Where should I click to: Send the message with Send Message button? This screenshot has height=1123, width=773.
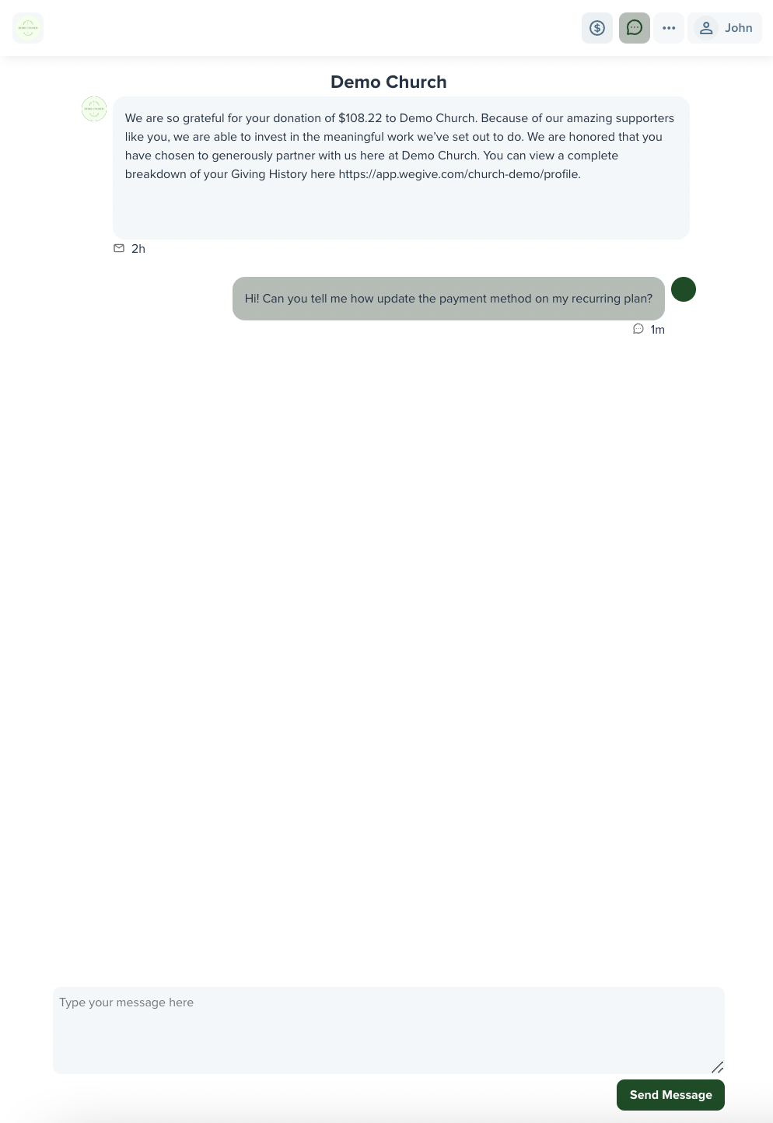(670, 1095)
